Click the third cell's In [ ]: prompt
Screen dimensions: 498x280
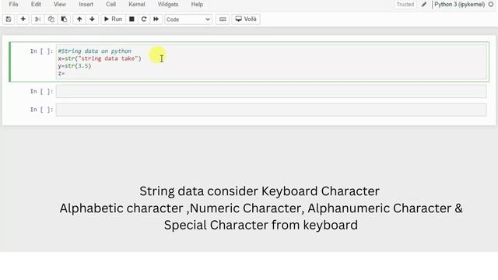tap(41, 110)
